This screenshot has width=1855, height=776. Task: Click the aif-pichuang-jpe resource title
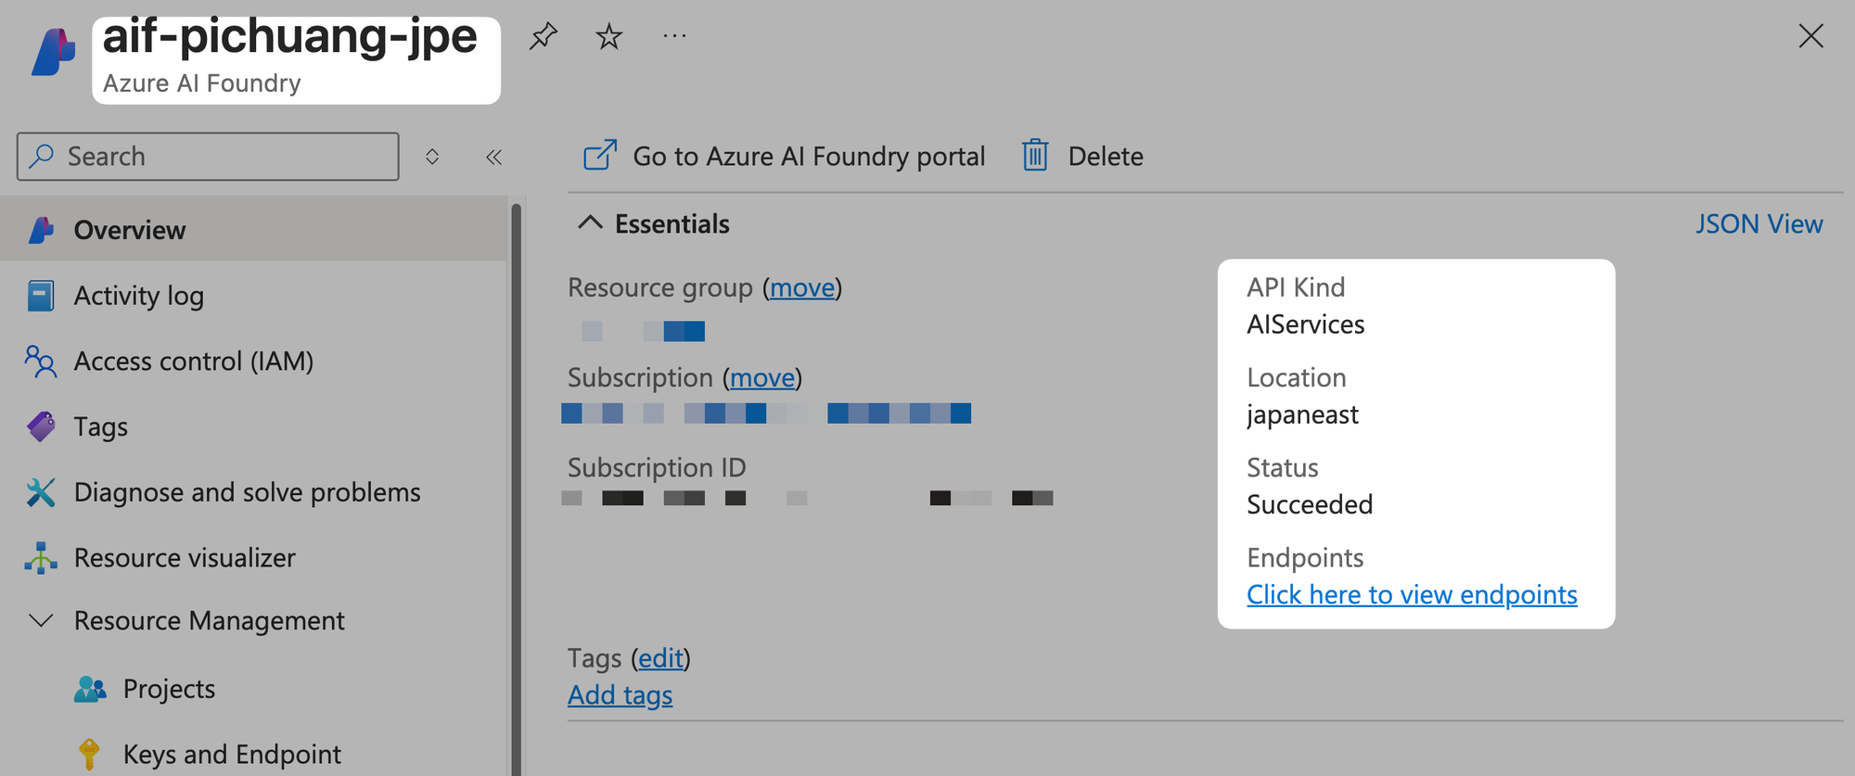click(289, 37)
